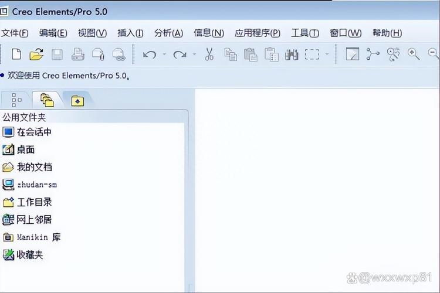Select the 网上邻居 entry

(x=27, y=220)
